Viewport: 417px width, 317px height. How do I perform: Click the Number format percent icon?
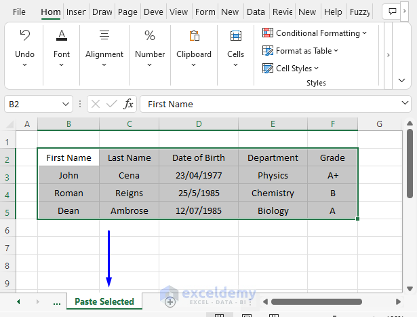(150, 36)
